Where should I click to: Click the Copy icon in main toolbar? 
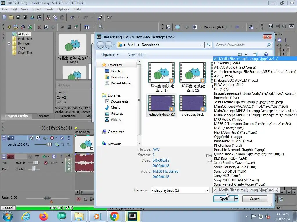[x=55, y=17]
